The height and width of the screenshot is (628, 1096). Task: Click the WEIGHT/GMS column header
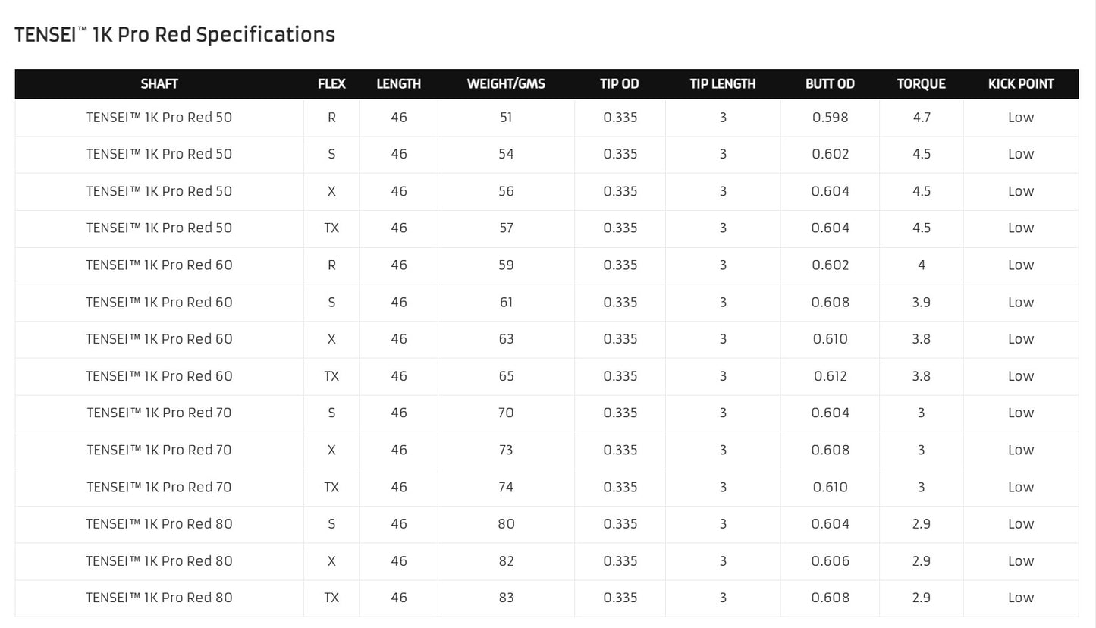point(506,84)
